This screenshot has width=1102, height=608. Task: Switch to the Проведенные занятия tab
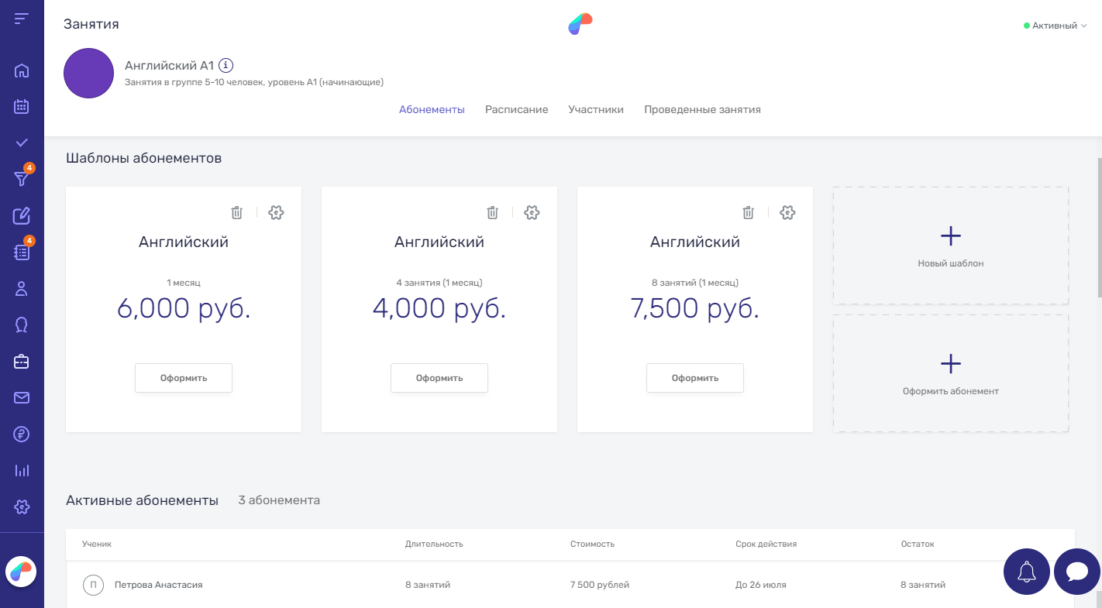pos(702,110)
